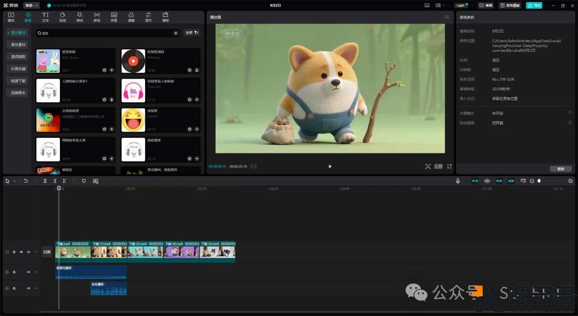The height and width of the screenshot is (316, 578).
Task: Lock the bottom audio track
Action: pos(14,288)
